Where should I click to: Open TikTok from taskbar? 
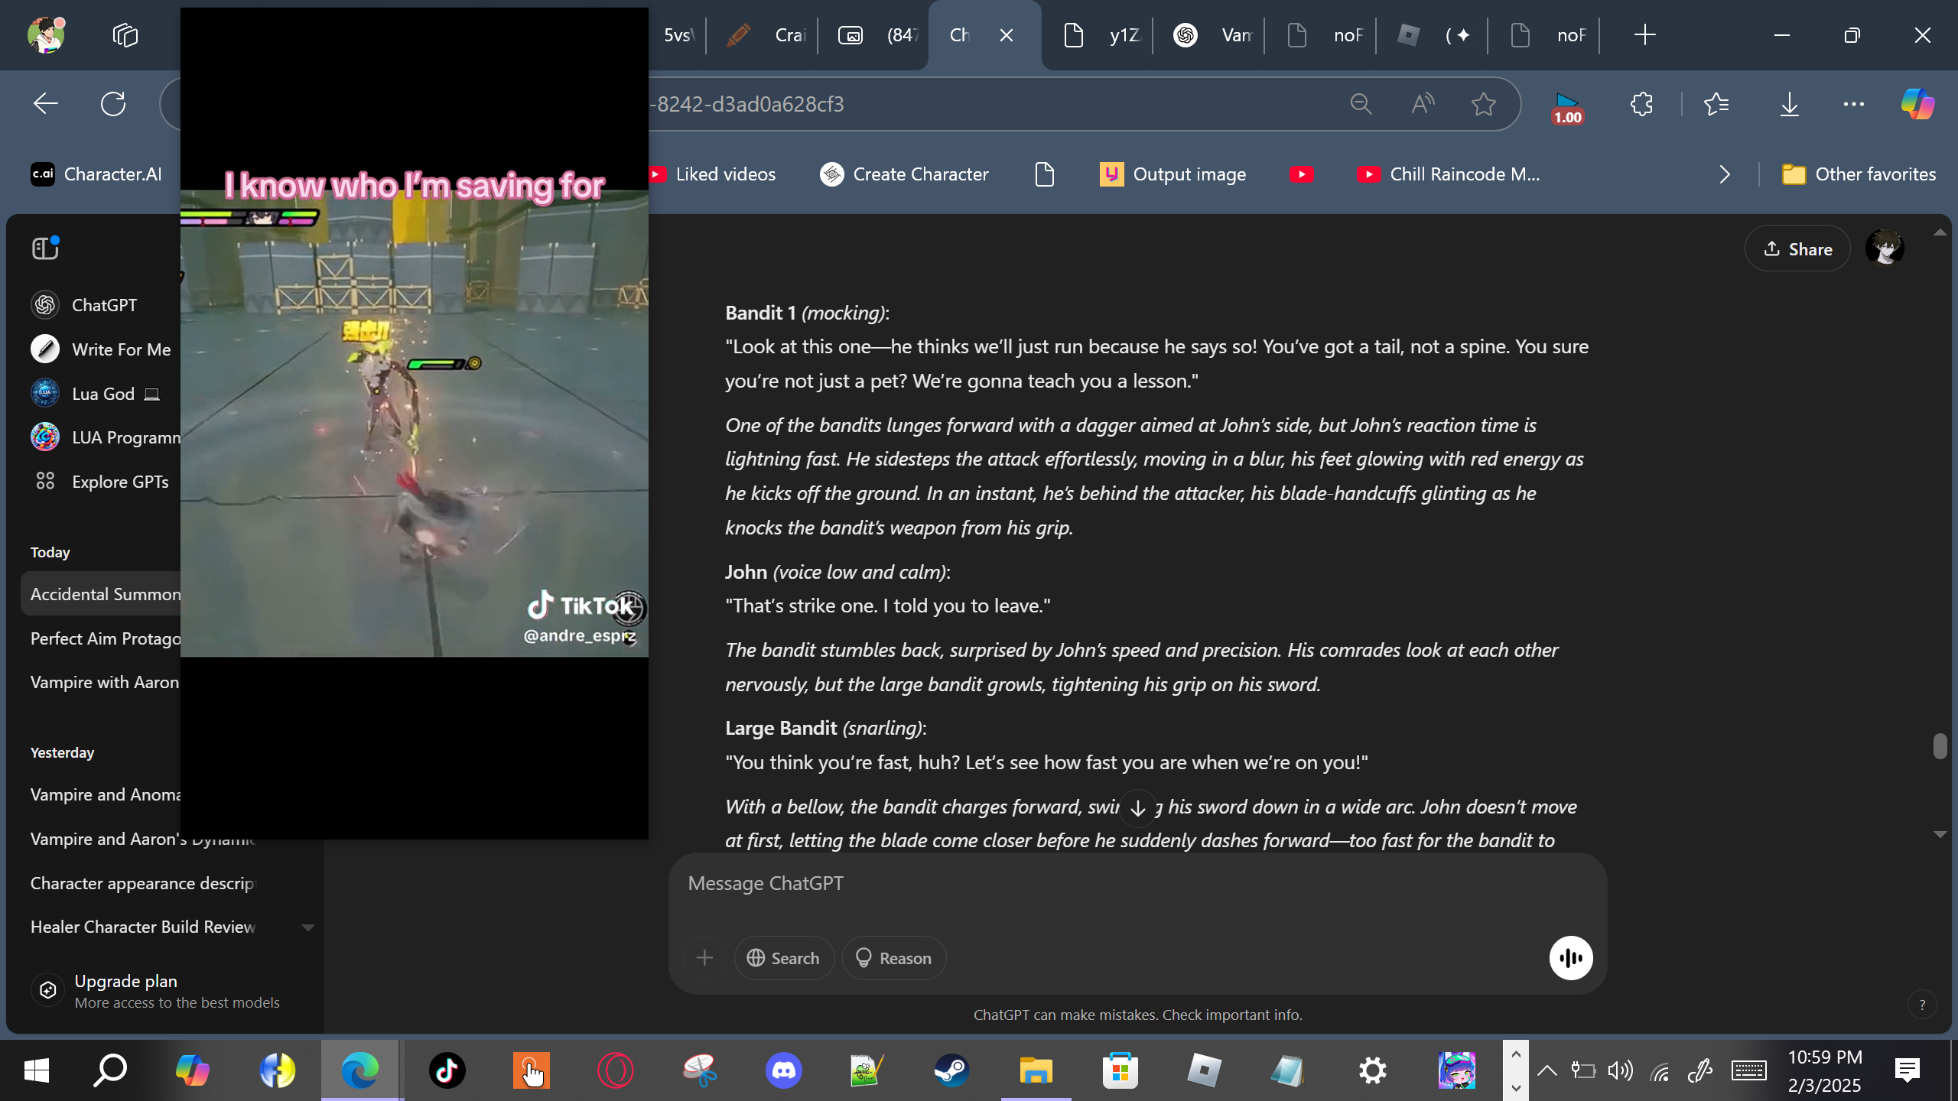pos(447,1070)
